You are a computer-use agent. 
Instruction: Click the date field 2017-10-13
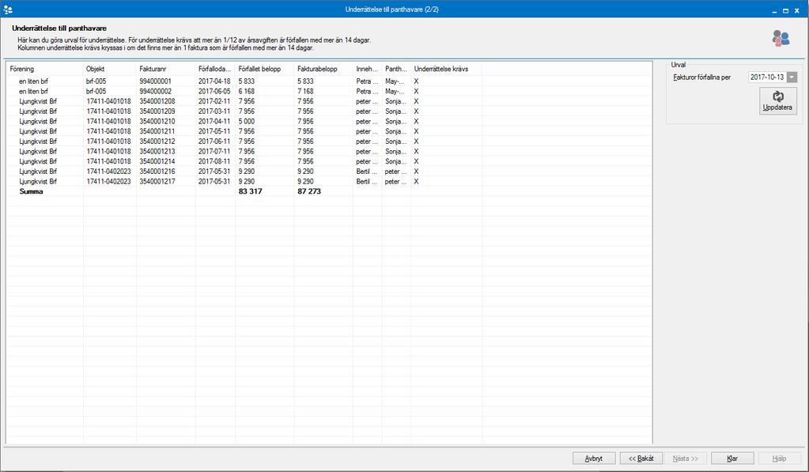(x=767, y=77)
